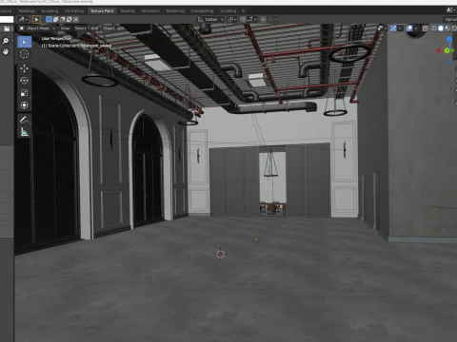Switch to Solid viewport shading
This screenshot has height=342, width=457.
pos(441,28)
